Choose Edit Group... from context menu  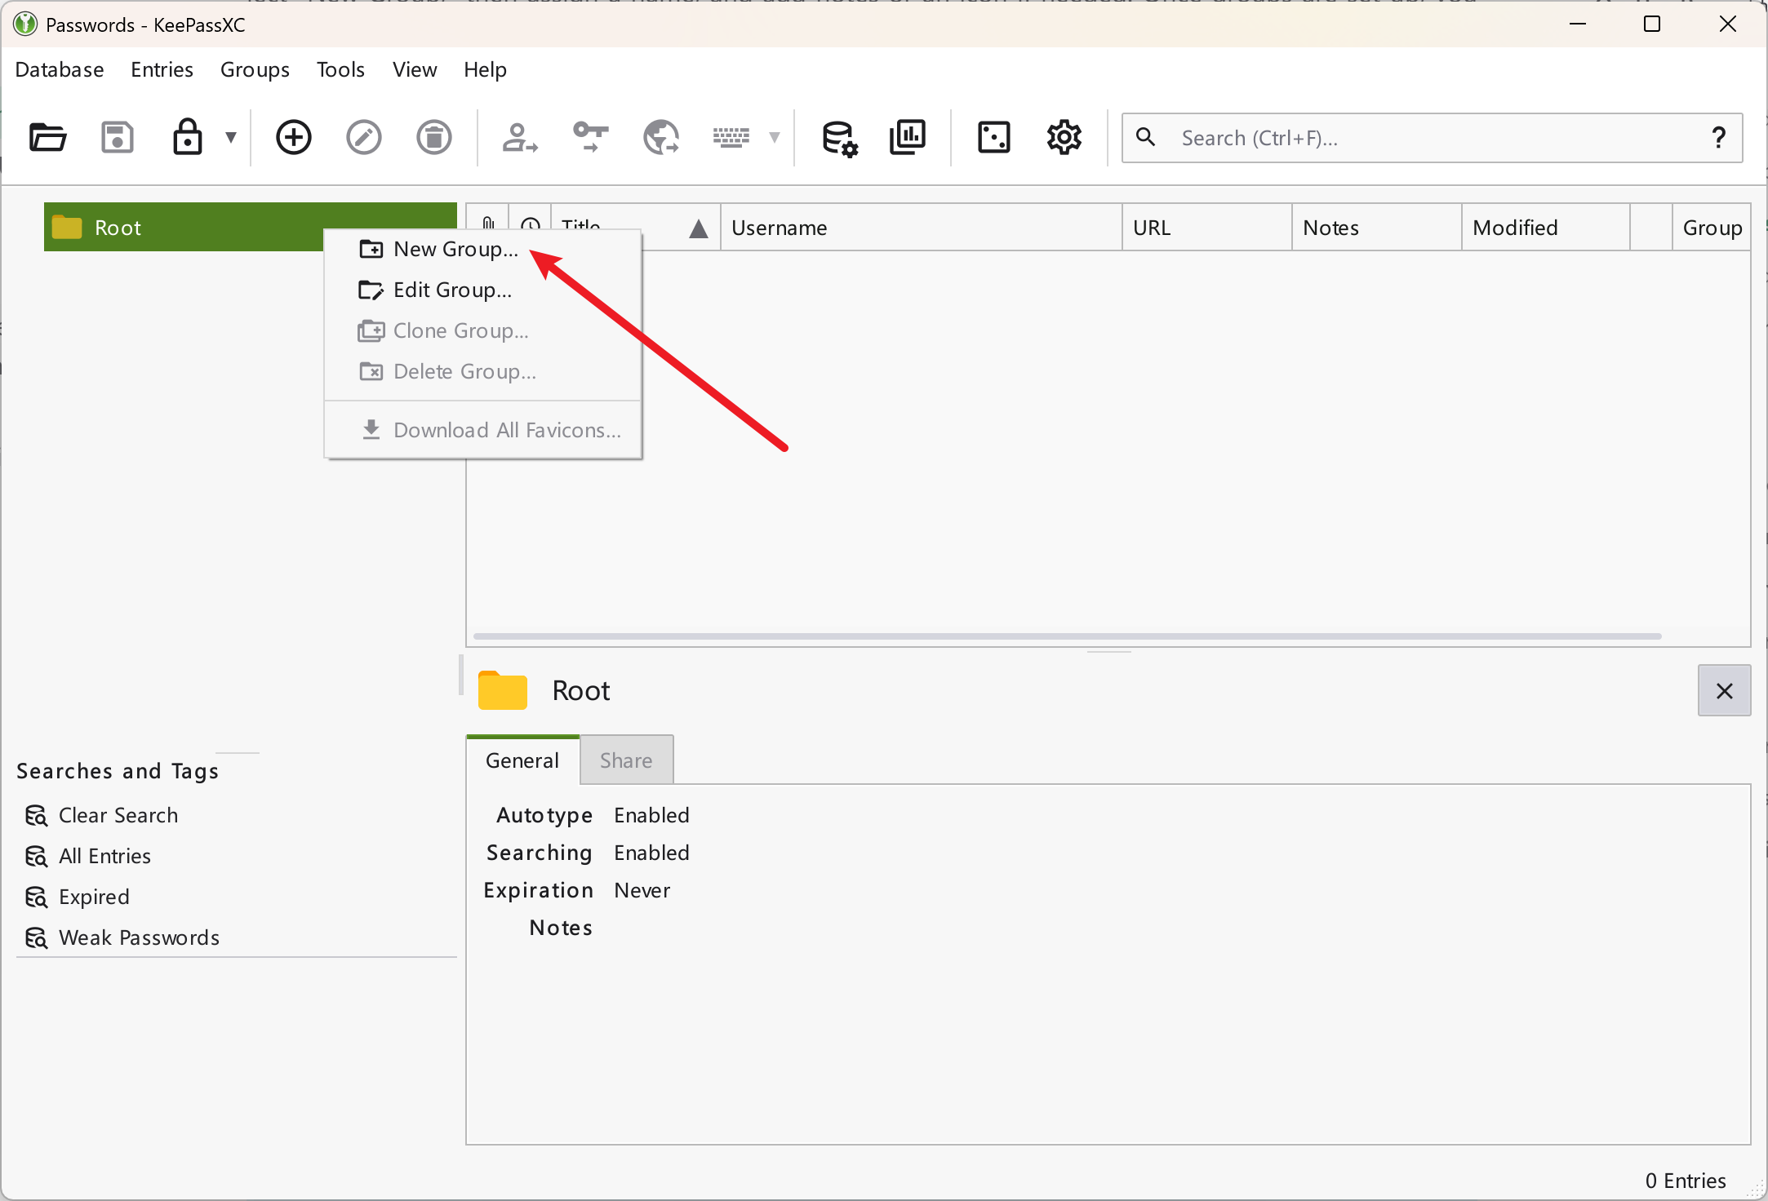[482, 290]
